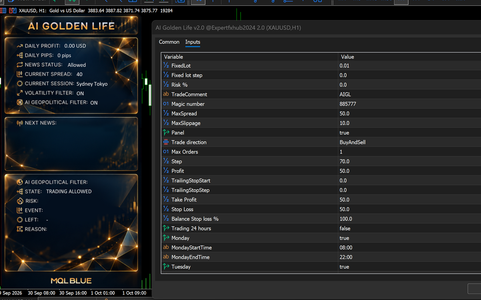
Task: Click the TradeComment string type icon
Action: [166, 94]
